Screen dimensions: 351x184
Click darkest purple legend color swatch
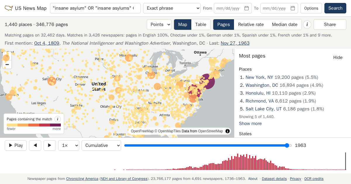point(55,125)
